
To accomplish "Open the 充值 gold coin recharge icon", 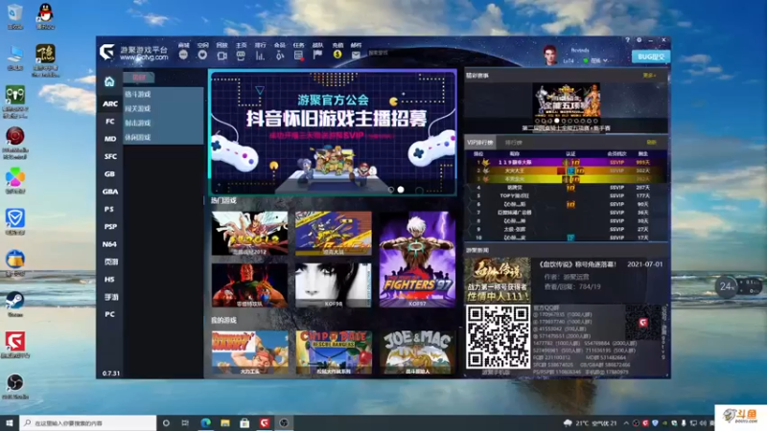I will pos(337,55).
